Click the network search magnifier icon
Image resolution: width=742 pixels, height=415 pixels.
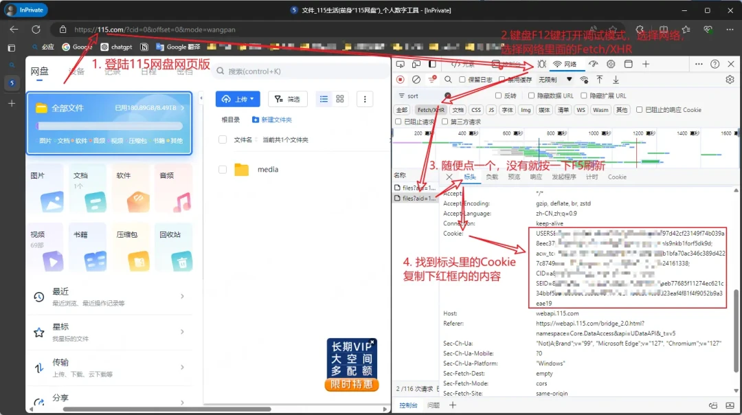tap(448, 80)
